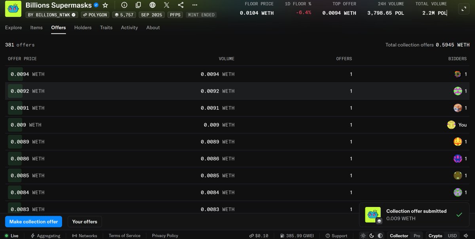Screen dimensions: 475x239
Task: Click the blue verified badge beside the title
Action: click(96, 5)
